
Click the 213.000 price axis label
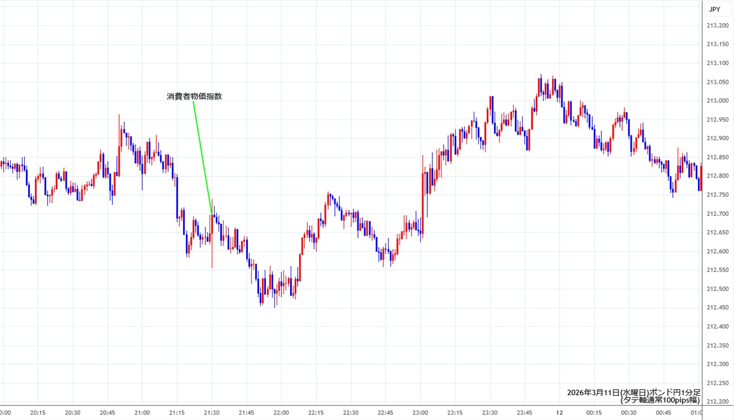coord(717,101)
